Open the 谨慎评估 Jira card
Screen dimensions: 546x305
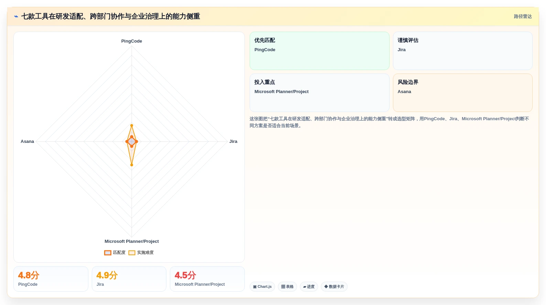[463, 51]
